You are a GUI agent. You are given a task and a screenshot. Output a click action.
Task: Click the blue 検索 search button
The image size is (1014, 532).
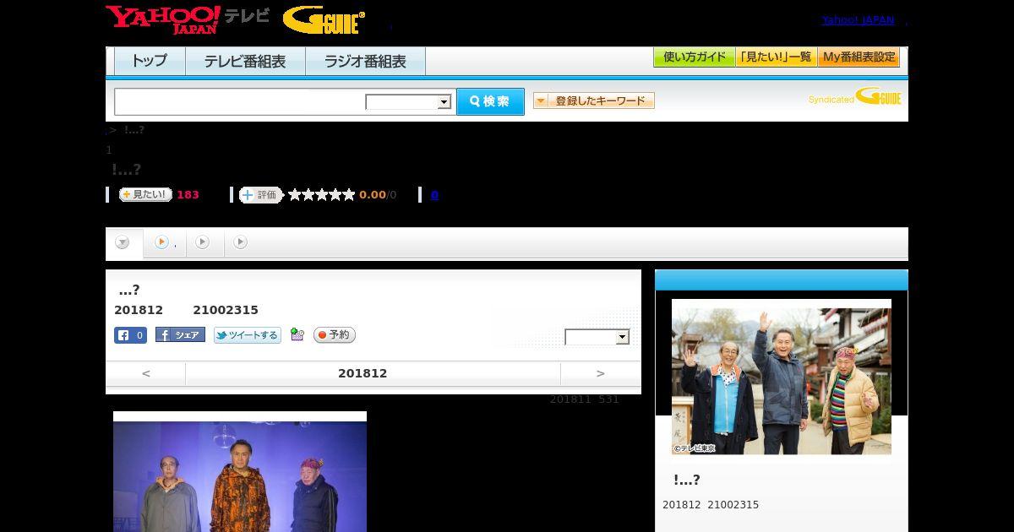(490, 101)
